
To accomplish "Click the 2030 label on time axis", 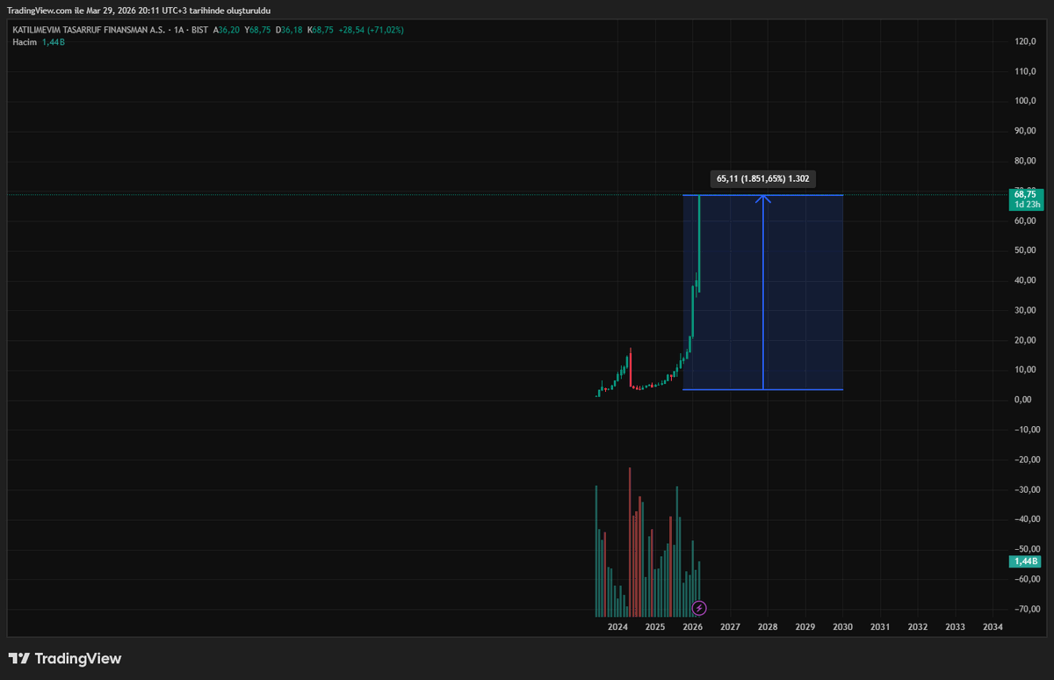I will click(x=843, y=627).
